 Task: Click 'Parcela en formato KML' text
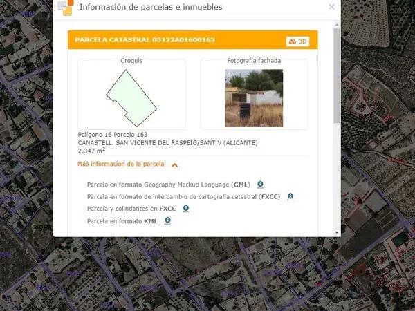pos(123,220)
